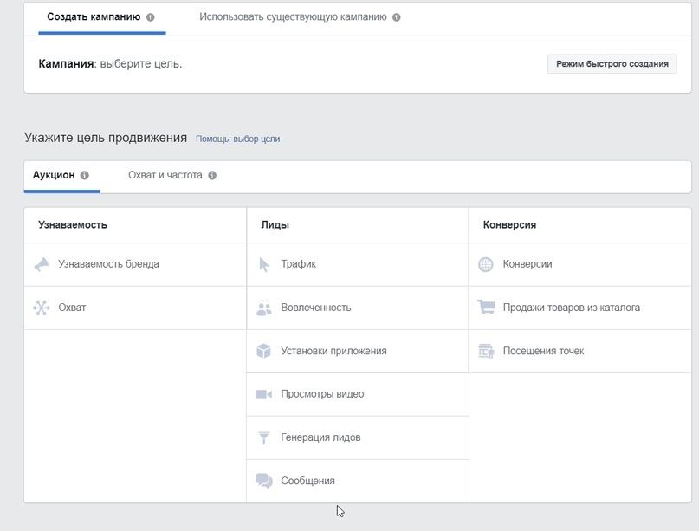The height and width of the screenshot is (531, 699).
Task: Click the Кампания: выберите цель text
Action: pos(110,64)
